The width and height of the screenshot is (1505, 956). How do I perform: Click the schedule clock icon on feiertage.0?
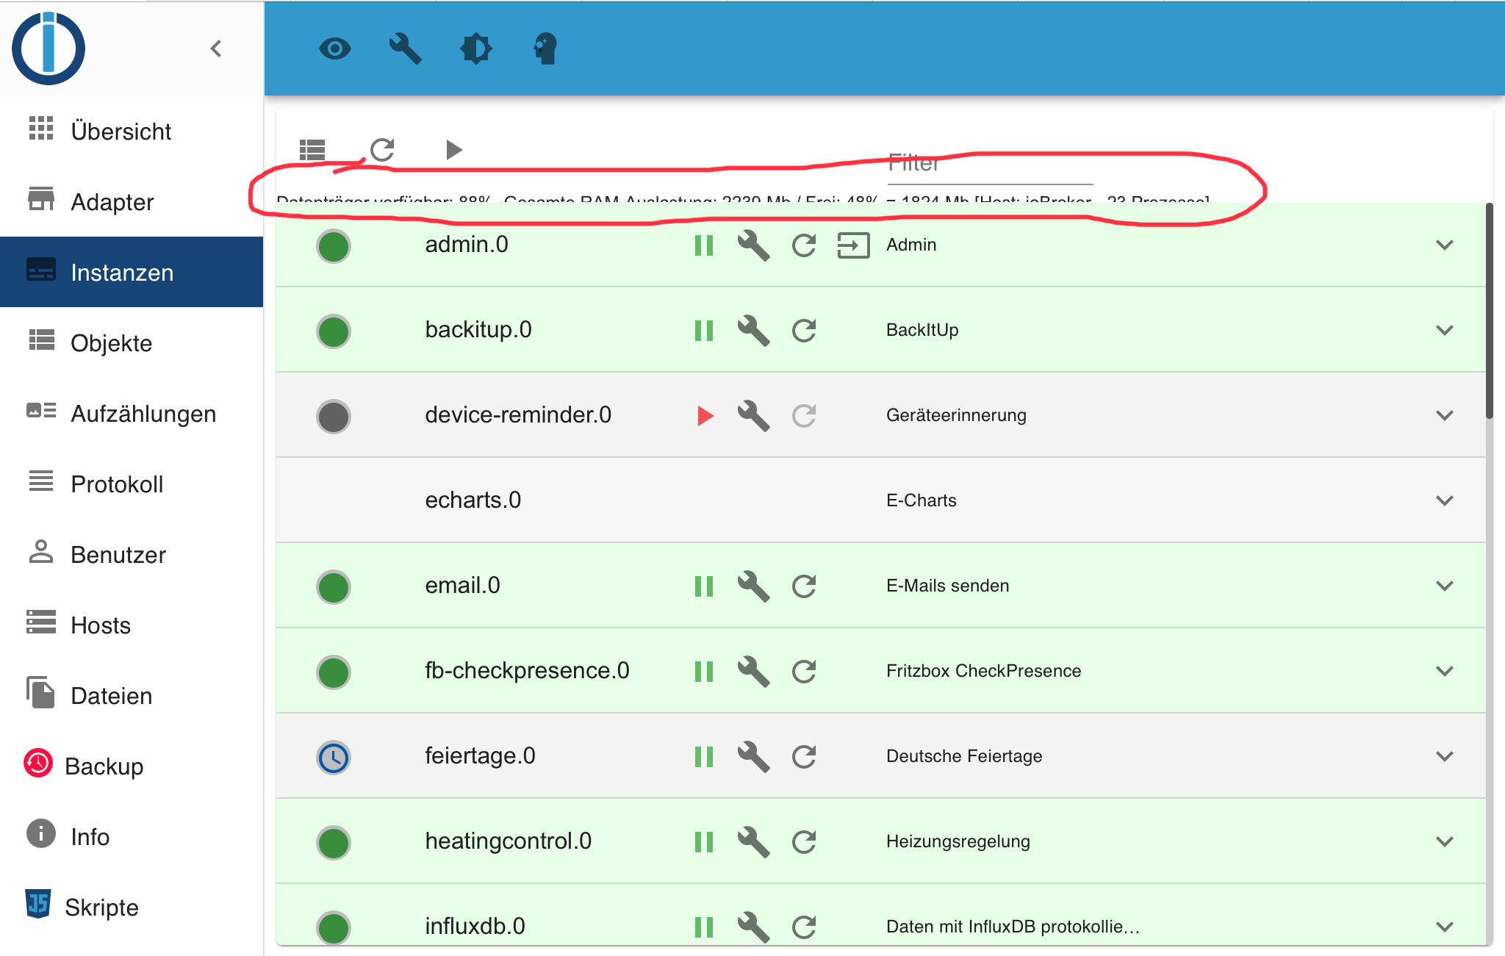coord(333,756)
